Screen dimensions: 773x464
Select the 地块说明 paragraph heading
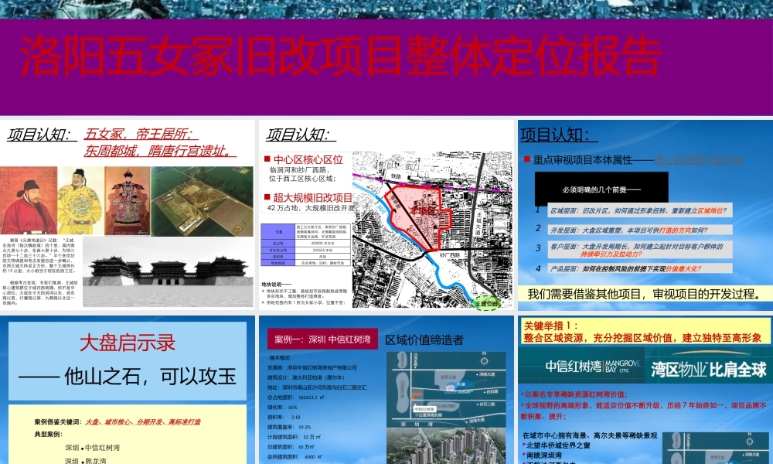[276, 285]
